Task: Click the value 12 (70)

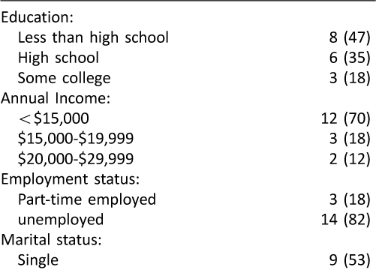Action: click(x=345, y=118)
